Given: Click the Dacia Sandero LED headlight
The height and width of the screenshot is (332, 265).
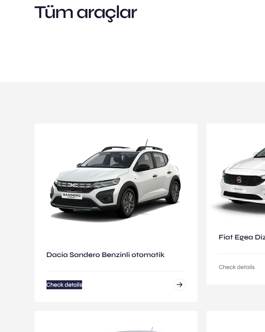Looking at the screenshot, I should click(106, 183).
